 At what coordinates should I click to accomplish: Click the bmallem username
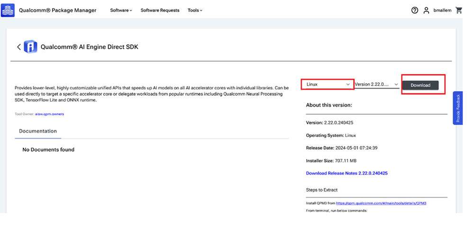(442, 10)
